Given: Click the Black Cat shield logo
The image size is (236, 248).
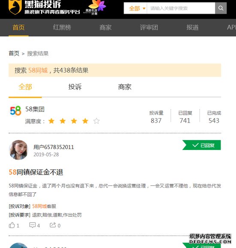Looking at the screenshot, I should 15,7.
